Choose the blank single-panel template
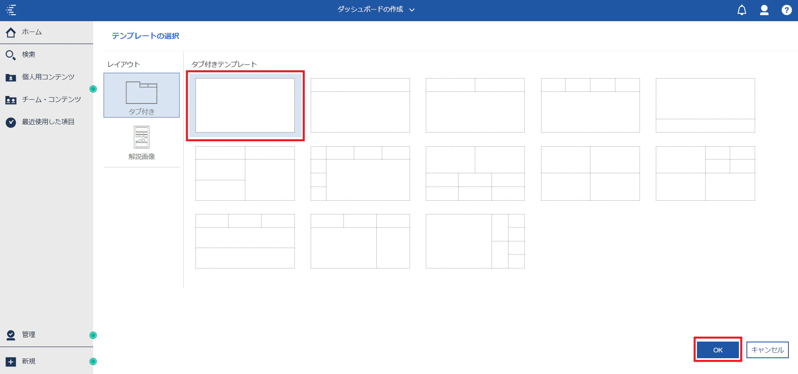798x374 pixels. [245, 106]
